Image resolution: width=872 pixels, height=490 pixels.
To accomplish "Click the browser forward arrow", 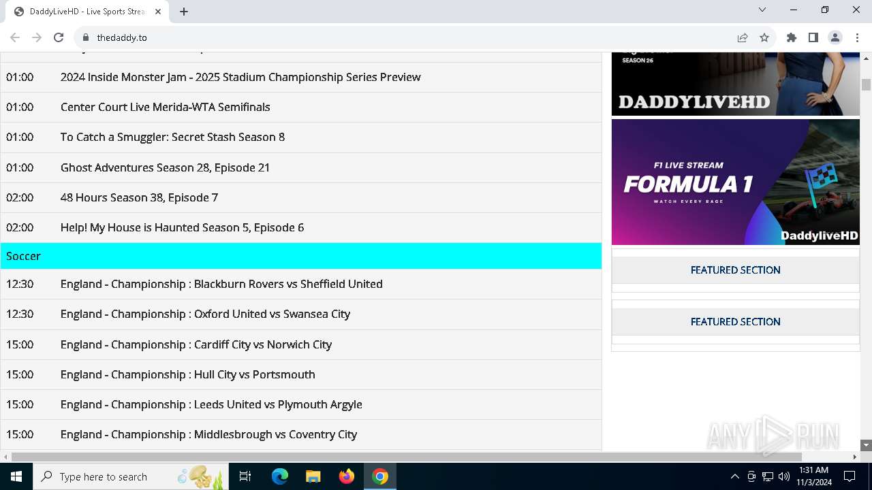I will pos(37,37).
